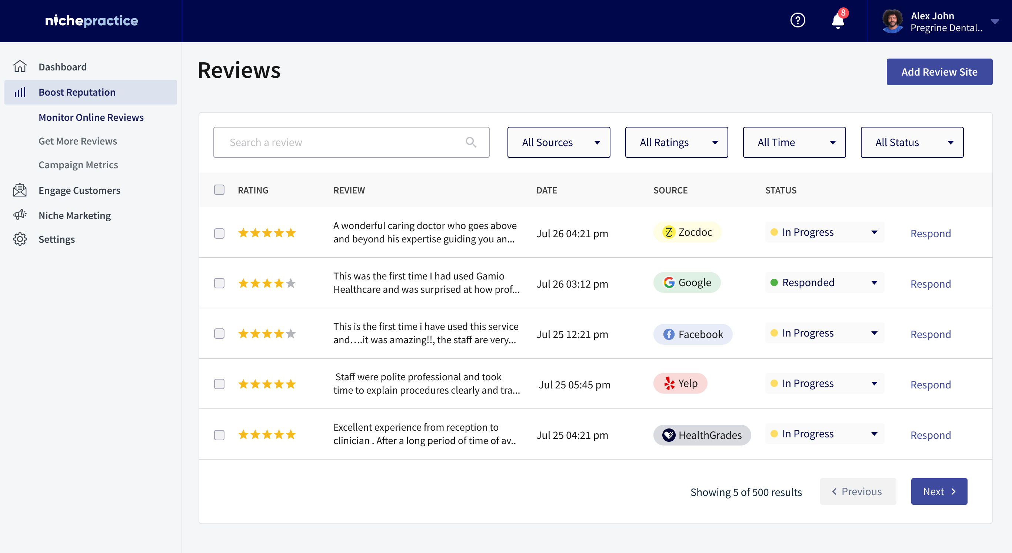
Task: Click the Zocdoc source badge
Action: pos(687,232)
